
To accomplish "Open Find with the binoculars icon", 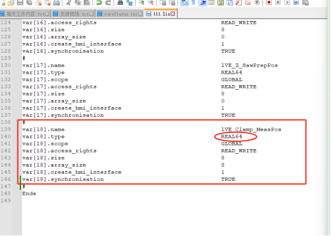I will point(120,2).
